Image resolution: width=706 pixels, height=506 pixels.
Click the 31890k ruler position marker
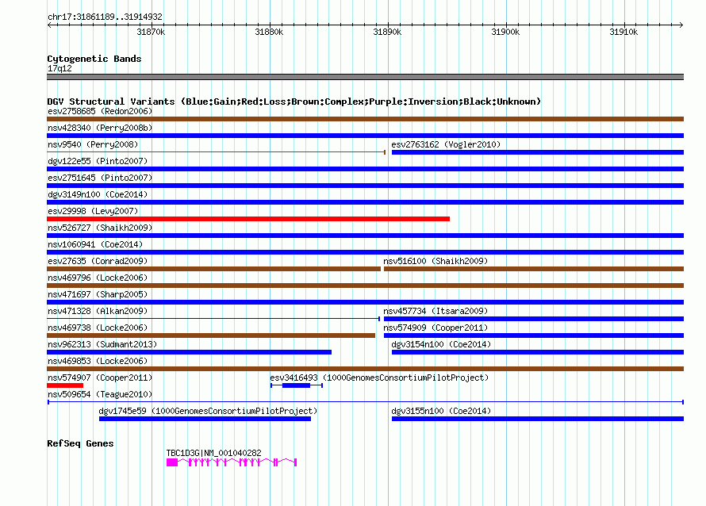coord(387,32)
